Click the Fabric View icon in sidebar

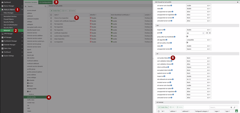(x=2, y=48)
